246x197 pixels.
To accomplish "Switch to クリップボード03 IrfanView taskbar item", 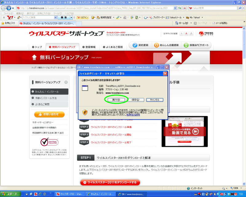I will pos(70,194).
